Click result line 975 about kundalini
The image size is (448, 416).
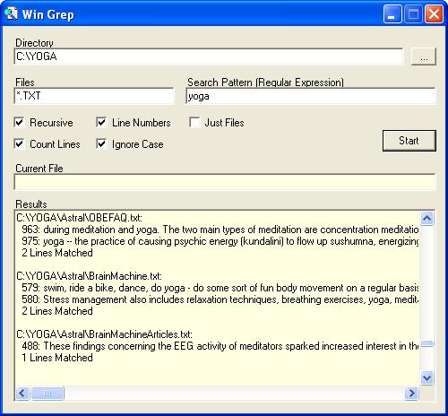[220, 241]
